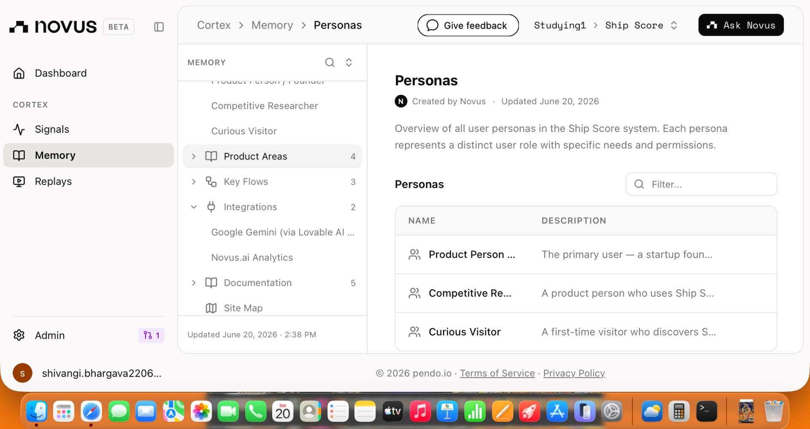This screenshot has height=429, width=810.
Task: Click the Product Areas book icon
Action: click(x=211, y=156)
